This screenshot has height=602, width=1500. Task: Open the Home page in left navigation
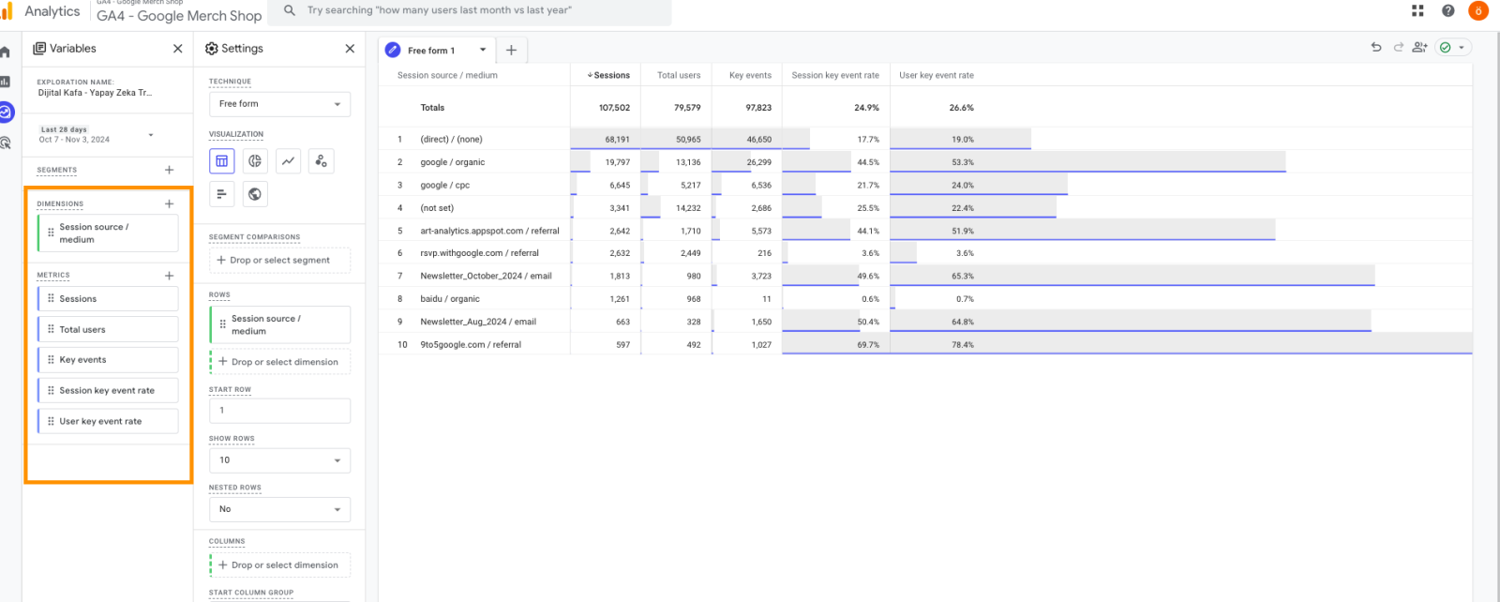click(5, 53)
